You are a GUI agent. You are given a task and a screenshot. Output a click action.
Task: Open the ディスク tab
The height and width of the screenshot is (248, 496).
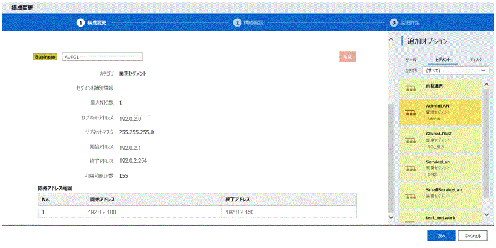point(475,60)
